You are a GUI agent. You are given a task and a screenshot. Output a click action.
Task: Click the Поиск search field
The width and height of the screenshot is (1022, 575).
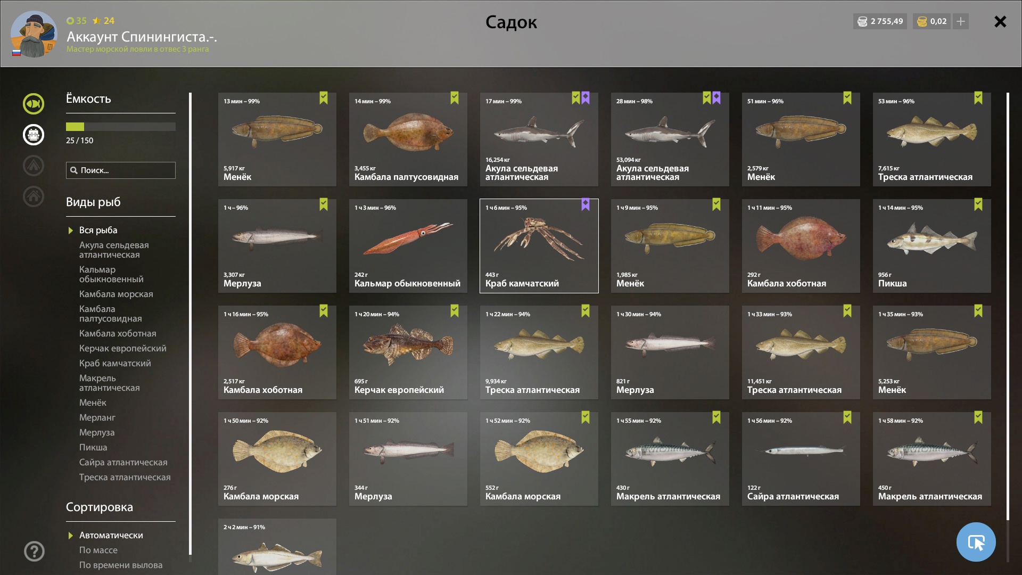click(x=121, y=170)
